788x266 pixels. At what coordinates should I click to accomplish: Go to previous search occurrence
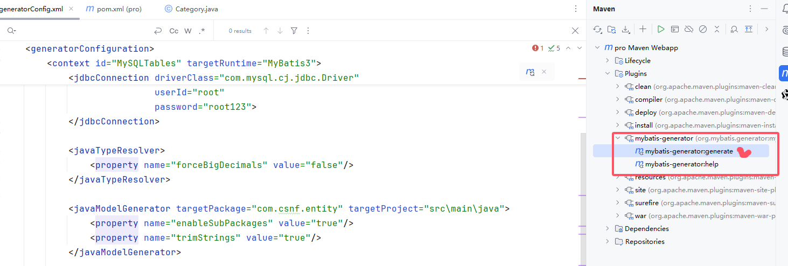pos(266,31)
